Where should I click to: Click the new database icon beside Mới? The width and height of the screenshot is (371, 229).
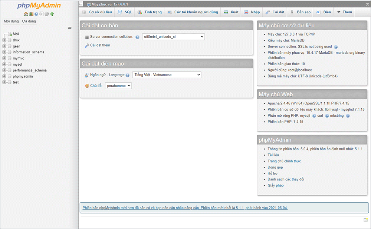10,34
